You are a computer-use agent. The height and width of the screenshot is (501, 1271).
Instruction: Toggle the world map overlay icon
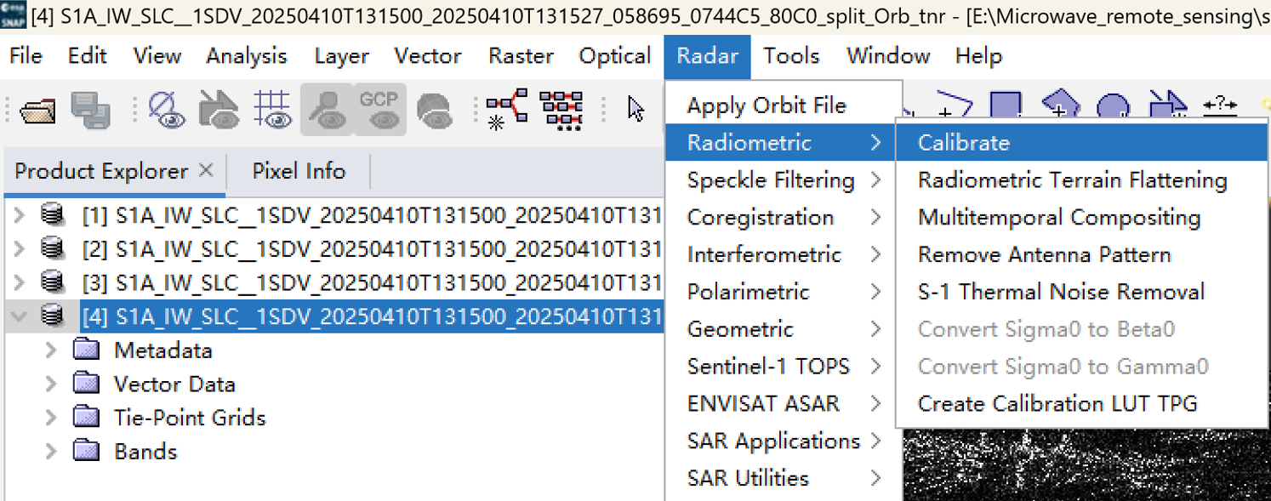click(435, 111)
